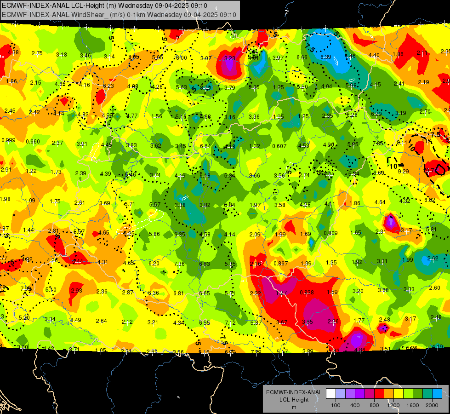Click the wind shear value '0.660'
450x414 pixels.
33,141
